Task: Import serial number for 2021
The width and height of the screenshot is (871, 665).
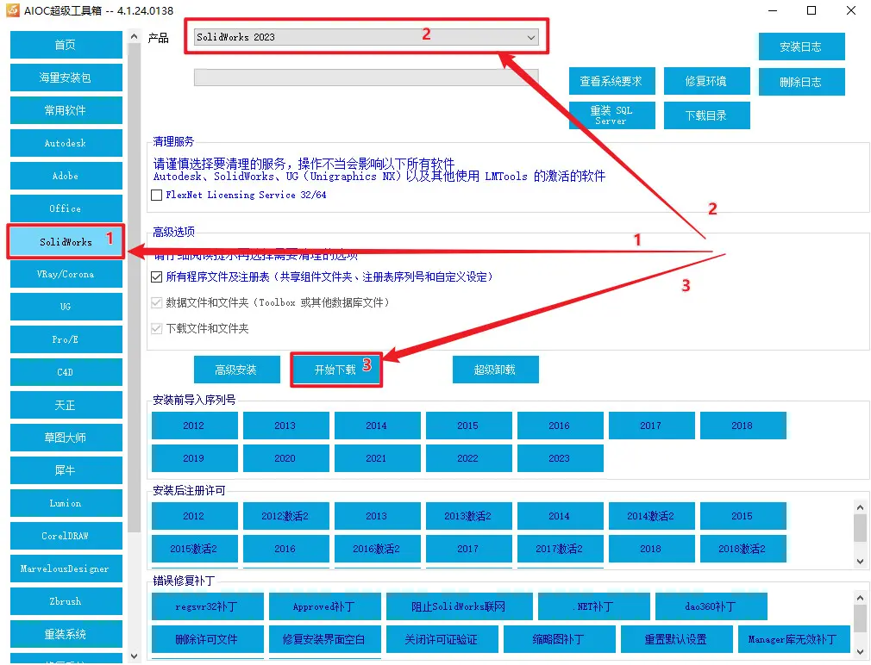Action: (377, 458)
